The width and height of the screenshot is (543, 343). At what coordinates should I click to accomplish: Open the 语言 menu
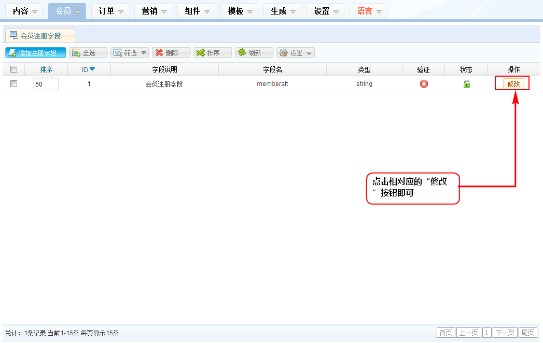coord(369,11)
